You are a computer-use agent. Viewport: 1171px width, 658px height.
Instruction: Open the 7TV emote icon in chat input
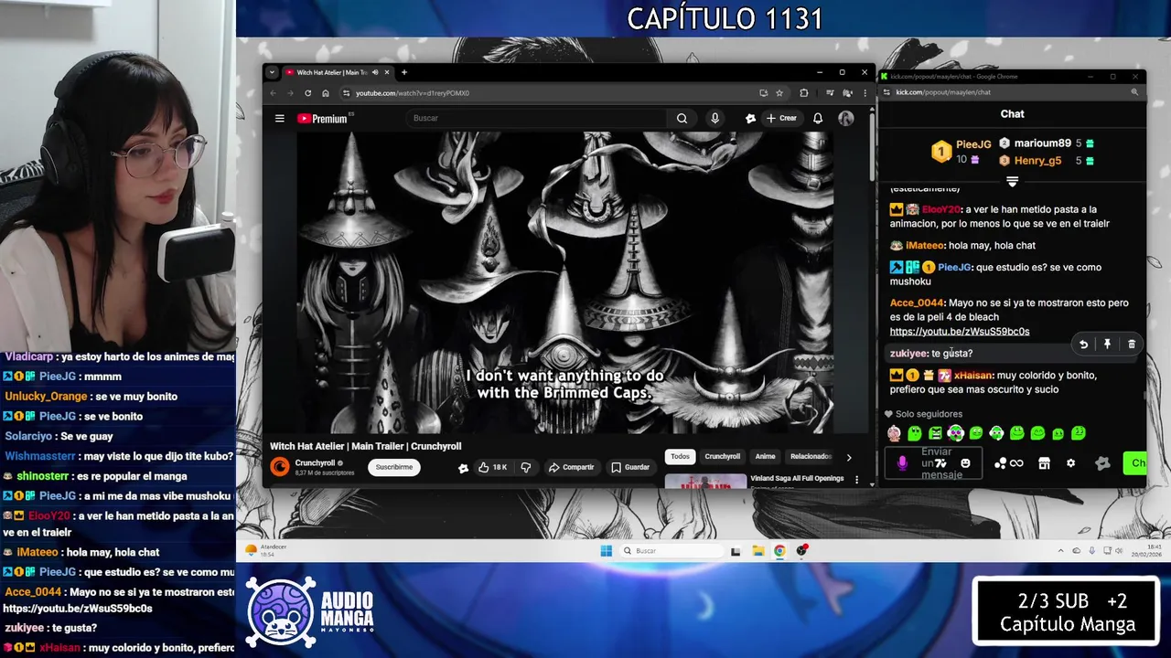pos(941,463)
